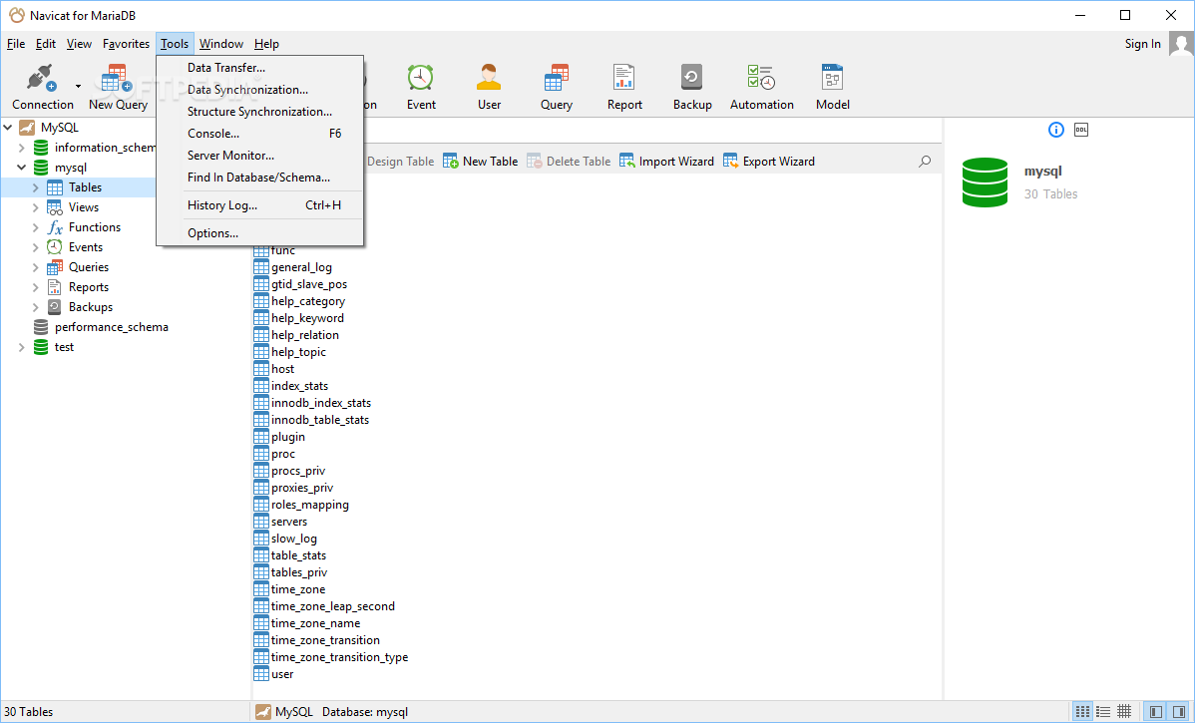Choose Data Transfer from Tools menu
1195x723 pixels.
pos(260,68)
